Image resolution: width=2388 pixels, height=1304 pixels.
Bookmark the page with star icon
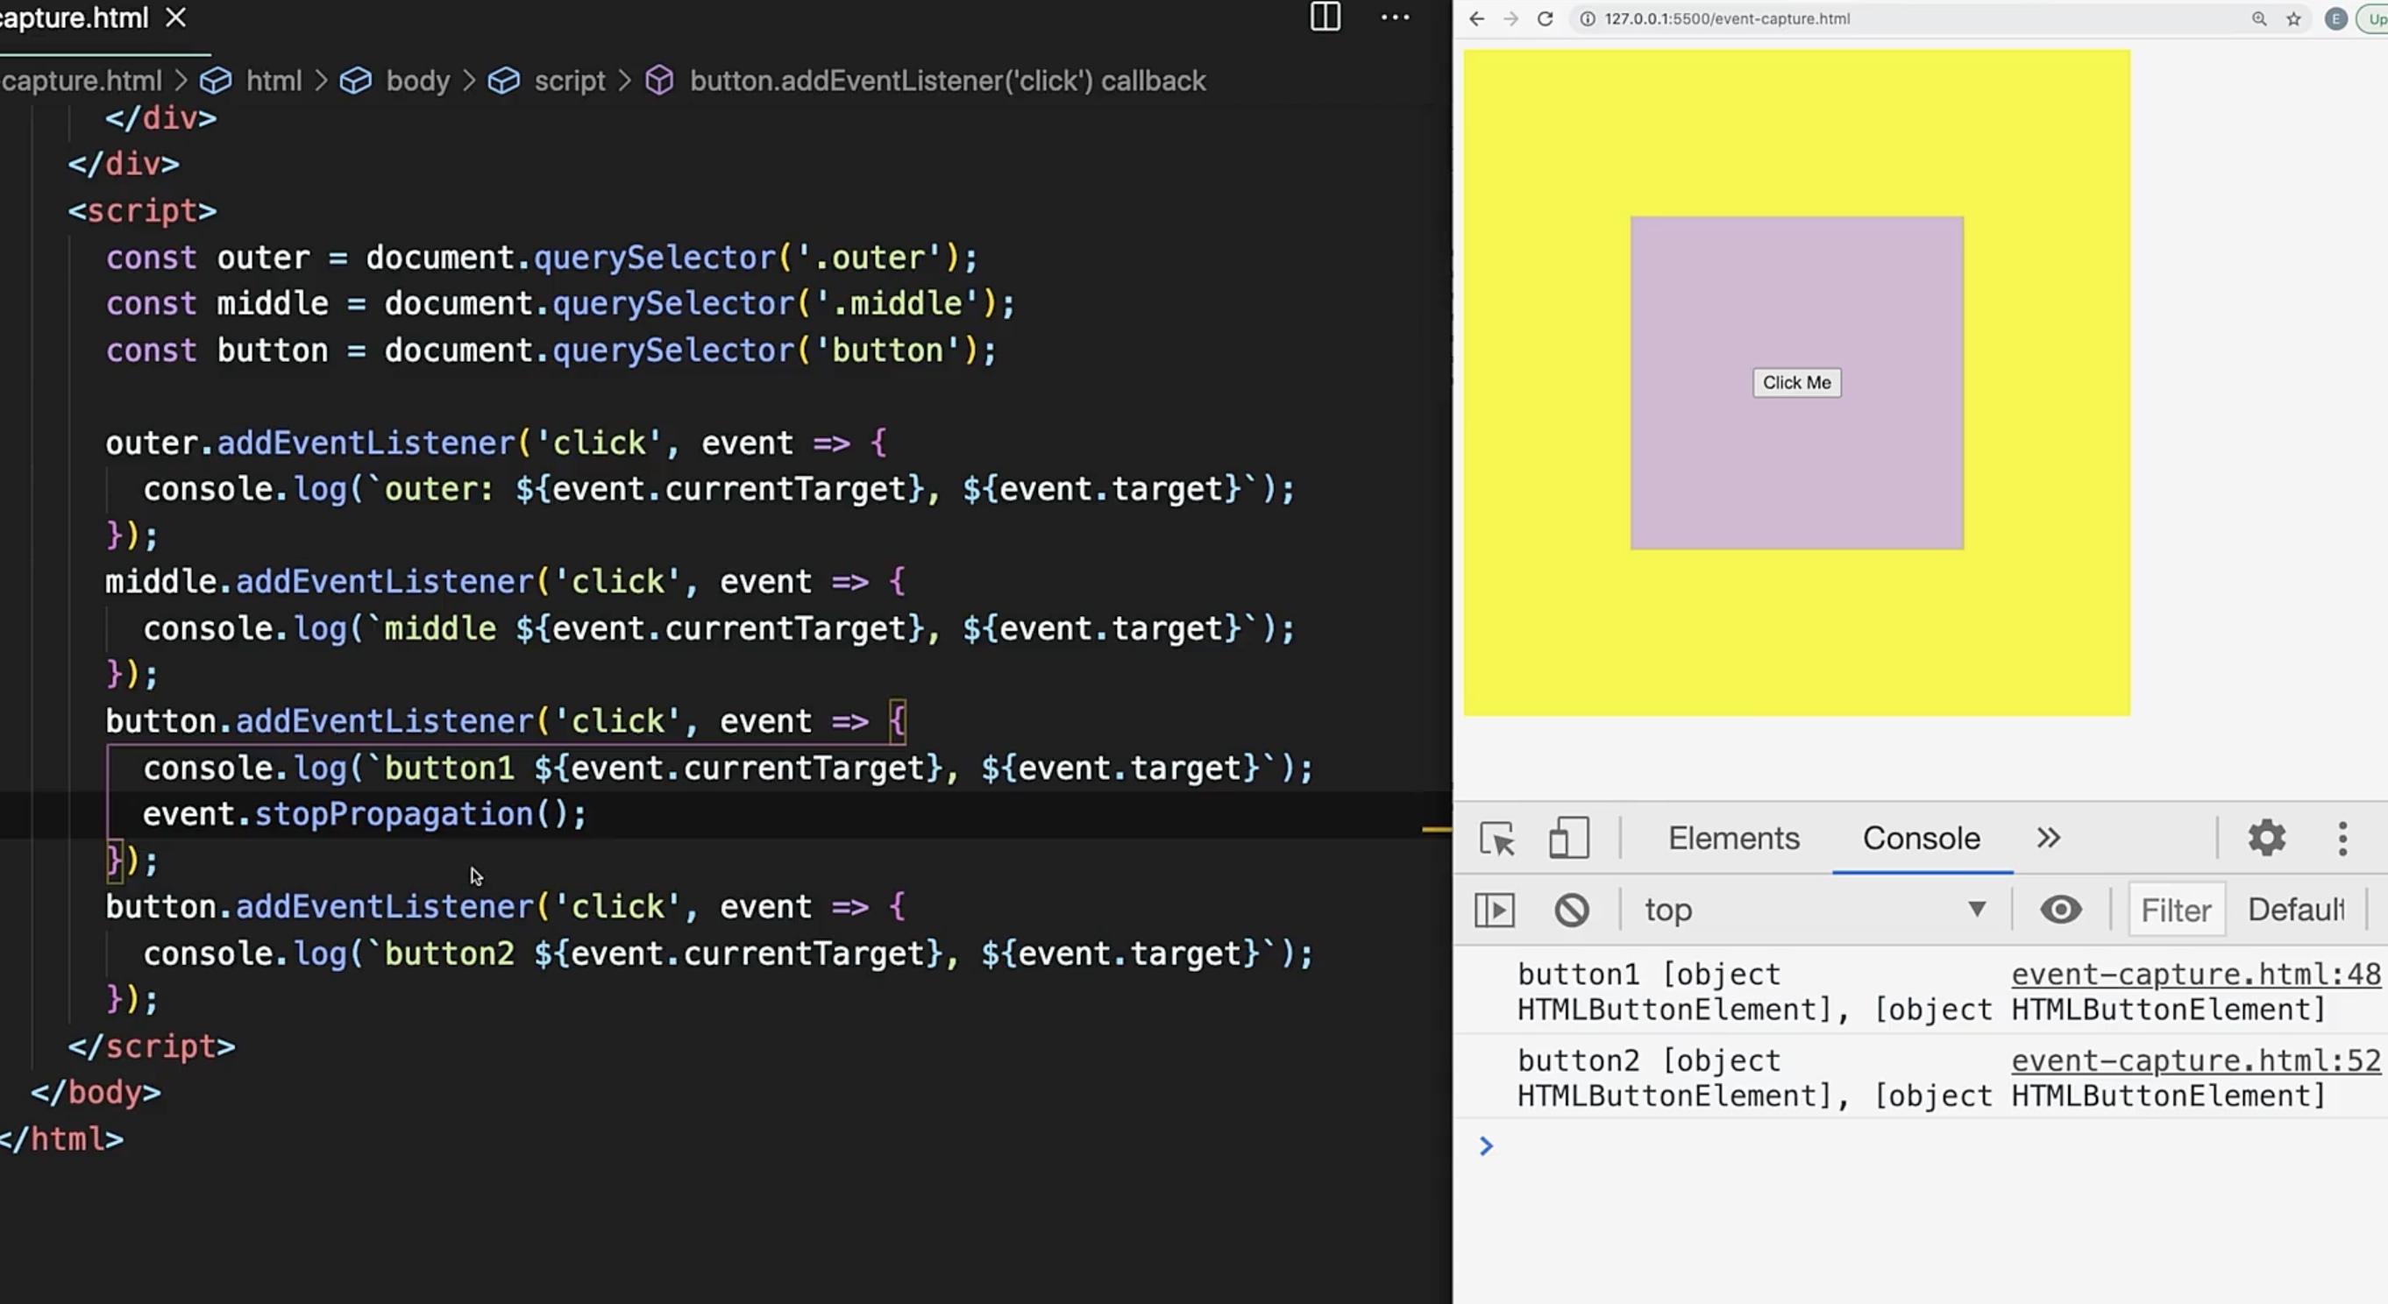(2293, 18)
